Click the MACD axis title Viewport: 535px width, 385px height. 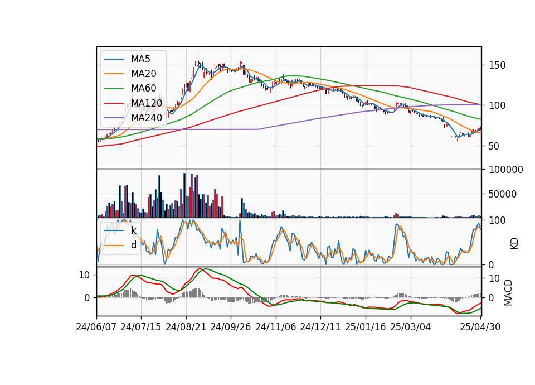pos(508,292)
